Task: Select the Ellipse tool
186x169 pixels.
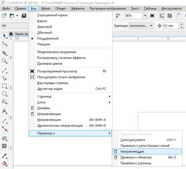Action: (x=4, y=94)
